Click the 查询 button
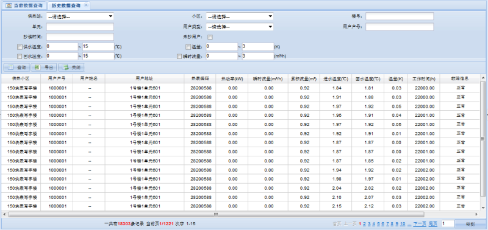Image resolution: width=488 pixels, height=230 pixels. (17, 68)
